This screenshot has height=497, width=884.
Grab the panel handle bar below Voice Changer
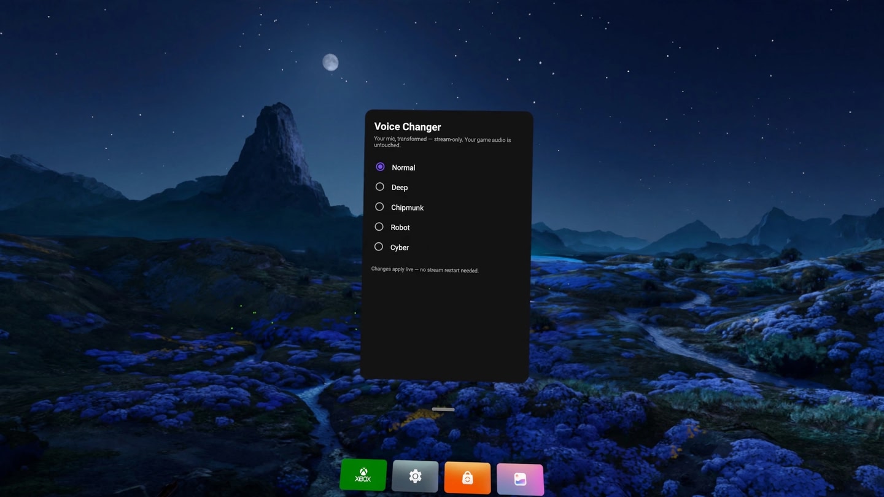pos(443,409)
